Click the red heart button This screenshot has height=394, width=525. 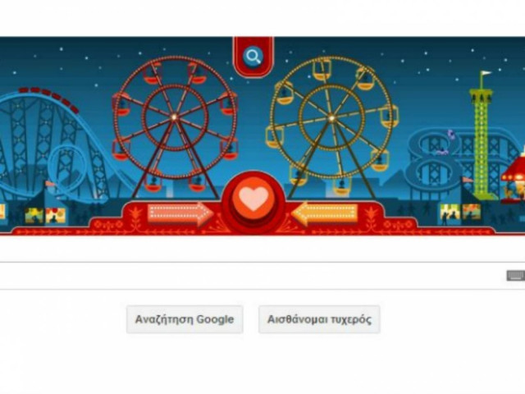click(253, 200)
